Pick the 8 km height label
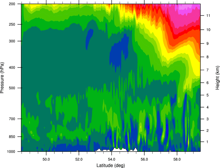 click(x=208, y=57)
